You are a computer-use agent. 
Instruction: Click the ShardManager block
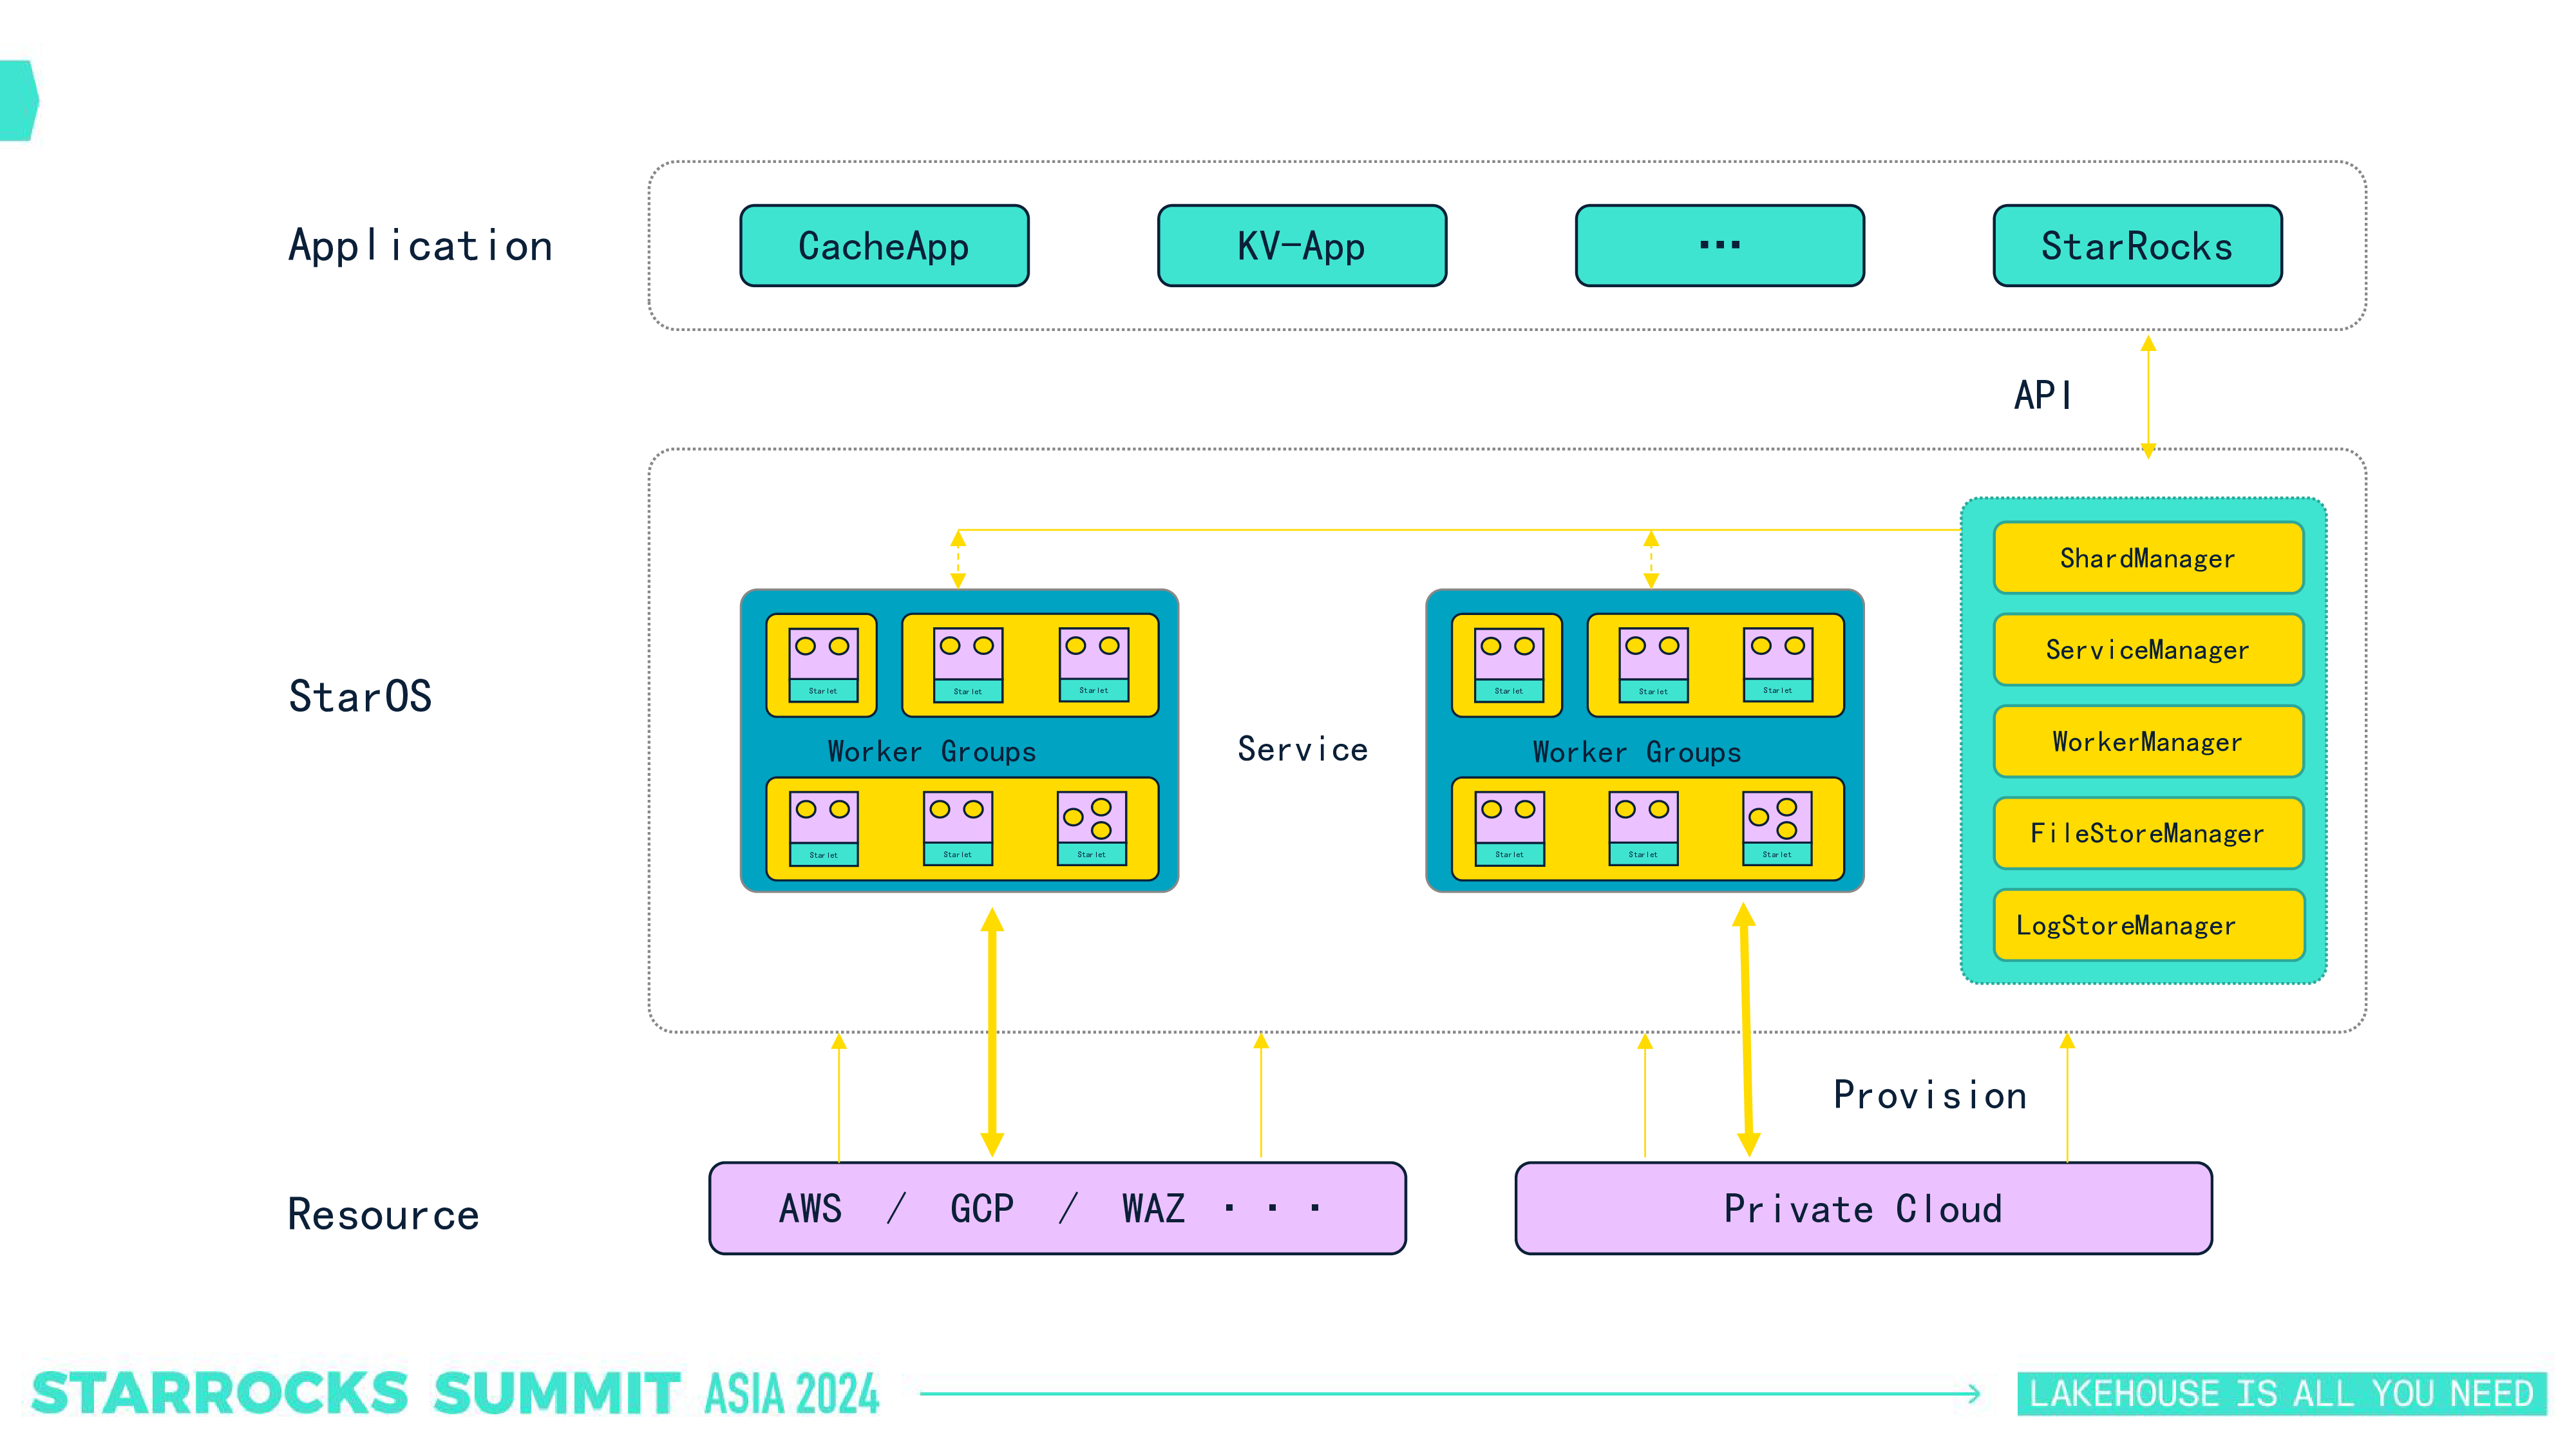pos(2148,558)
